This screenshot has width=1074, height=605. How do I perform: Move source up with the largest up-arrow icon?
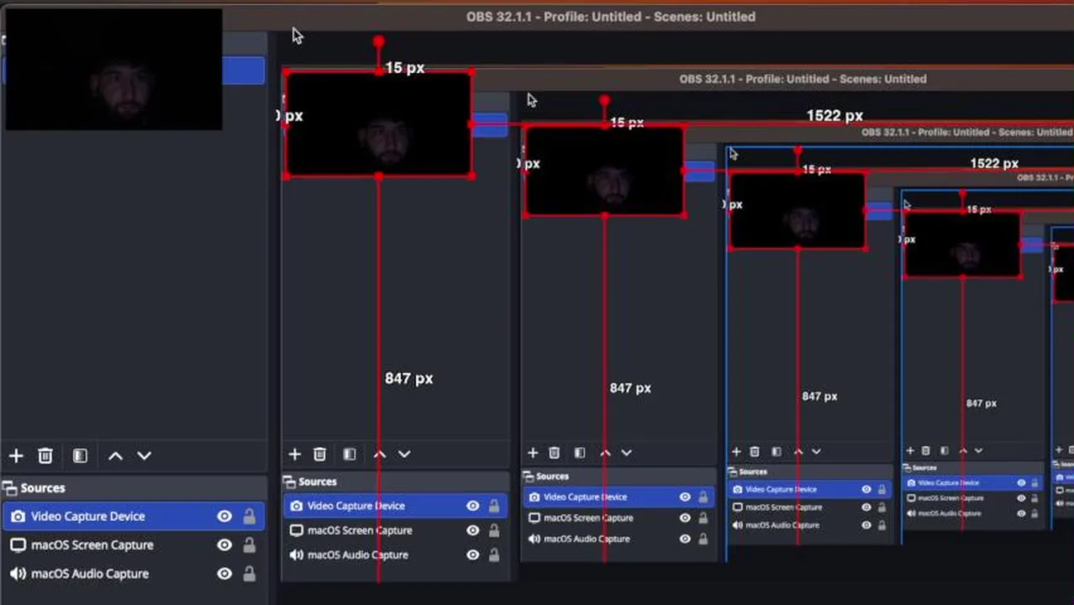[x=115, y=455]
